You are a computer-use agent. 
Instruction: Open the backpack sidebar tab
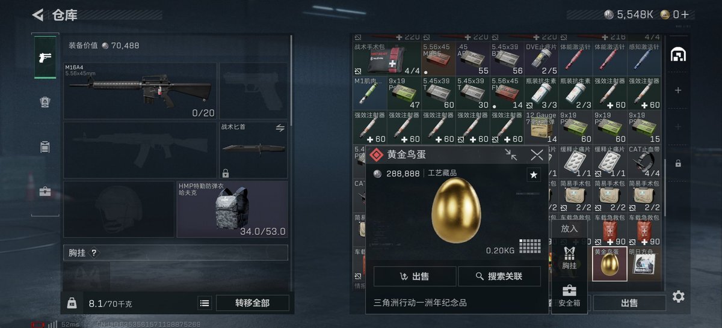pos(45,147)
